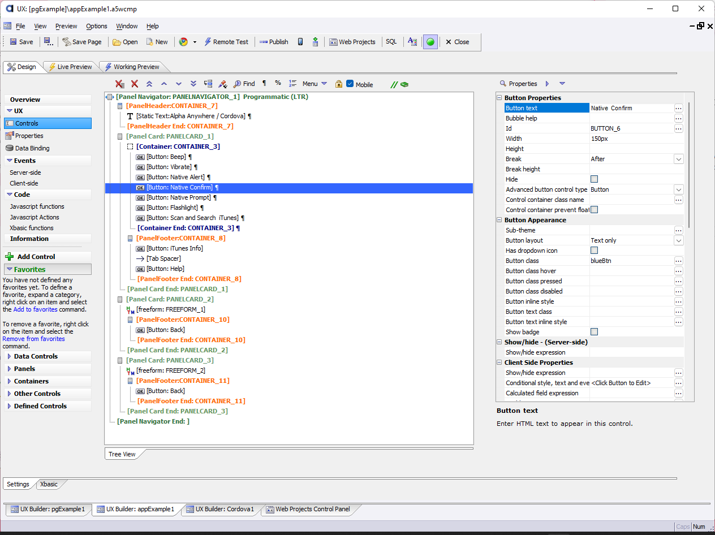Click the font settings 'A' icon
The height and width of the screenshot is (535, 715).
coord(412,42)
